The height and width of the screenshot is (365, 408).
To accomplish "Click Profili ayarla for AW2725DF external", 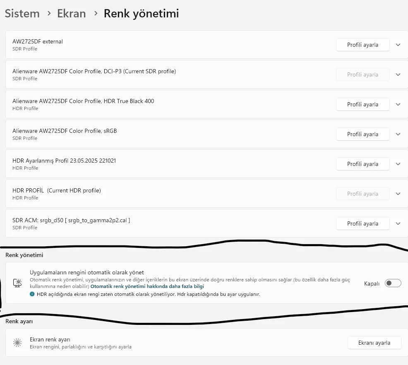I will click(x=362, y=45).
